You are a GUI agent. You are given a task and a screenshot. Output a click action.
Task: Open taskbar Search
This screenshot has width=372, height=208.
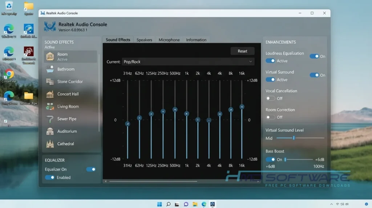pos(169,204)
